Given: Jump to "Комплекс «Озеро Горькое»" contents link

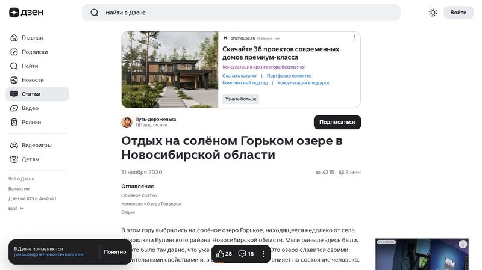Looking at the screenshot, I should tap(151, 204).
